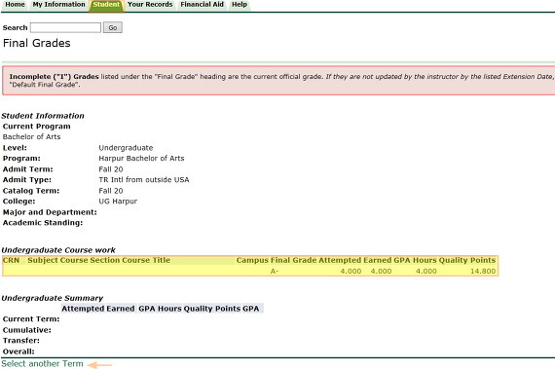Select Harpur Bachelor of Arts value
The image size is (555, 369).
[x=141, y=158]
